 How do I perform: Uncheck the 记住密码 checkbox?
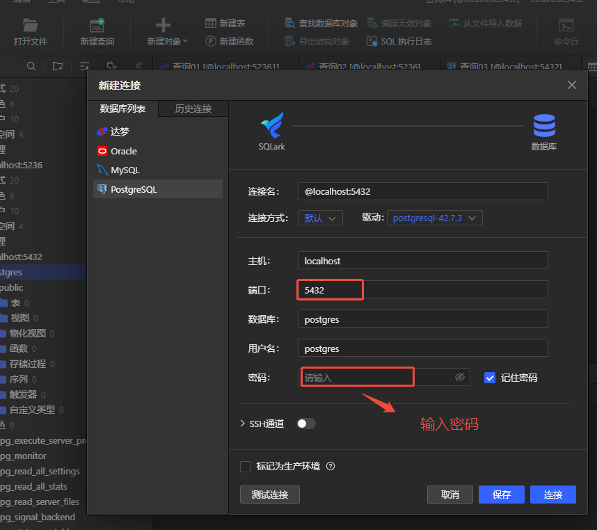tap(490, 378)
